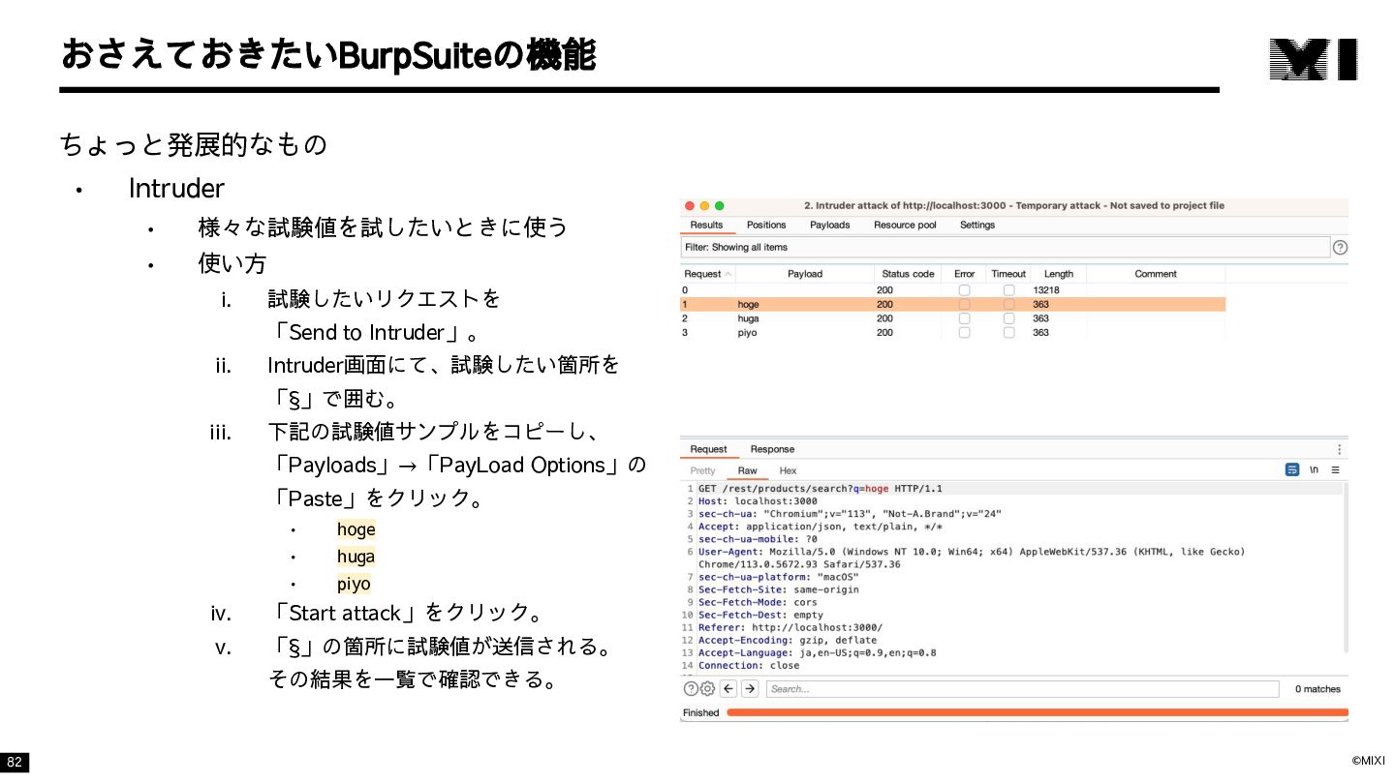Image resolution: width=1395 pixels, height=784 pixels.
Task: Sort by the Request column header
Action: tap(707, 274)
